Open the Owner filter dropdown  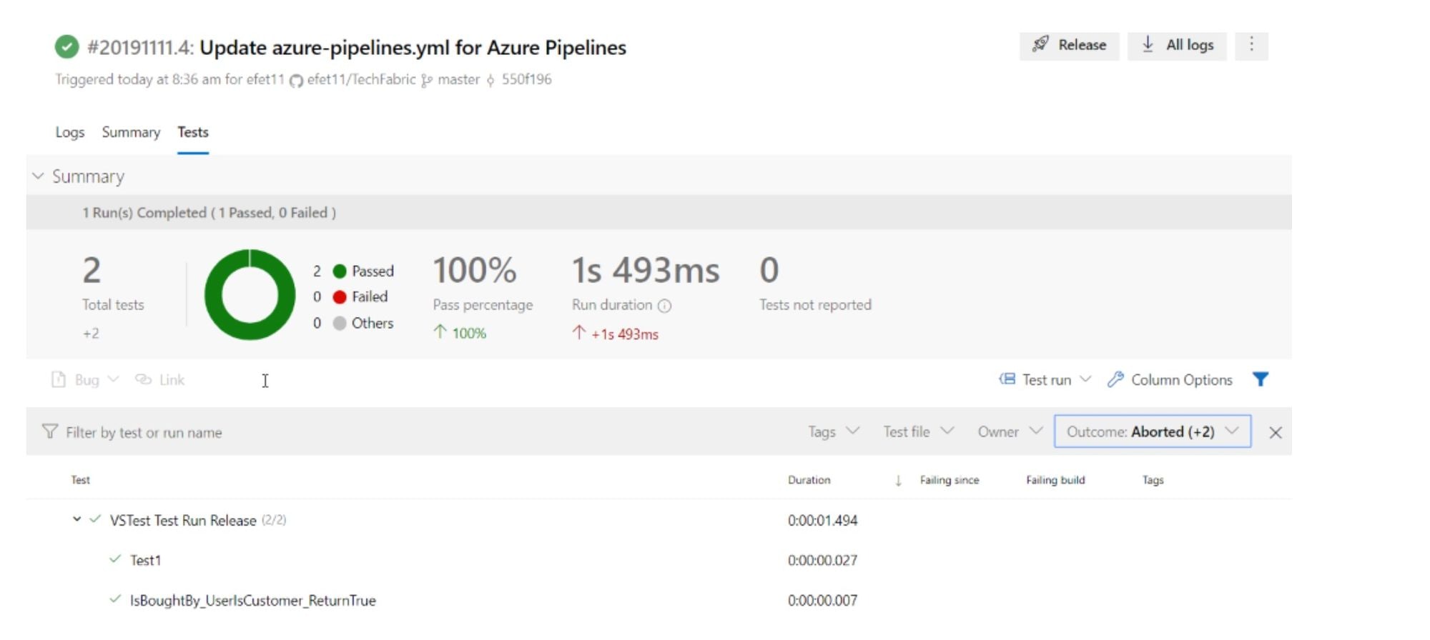coord(1010,432)
